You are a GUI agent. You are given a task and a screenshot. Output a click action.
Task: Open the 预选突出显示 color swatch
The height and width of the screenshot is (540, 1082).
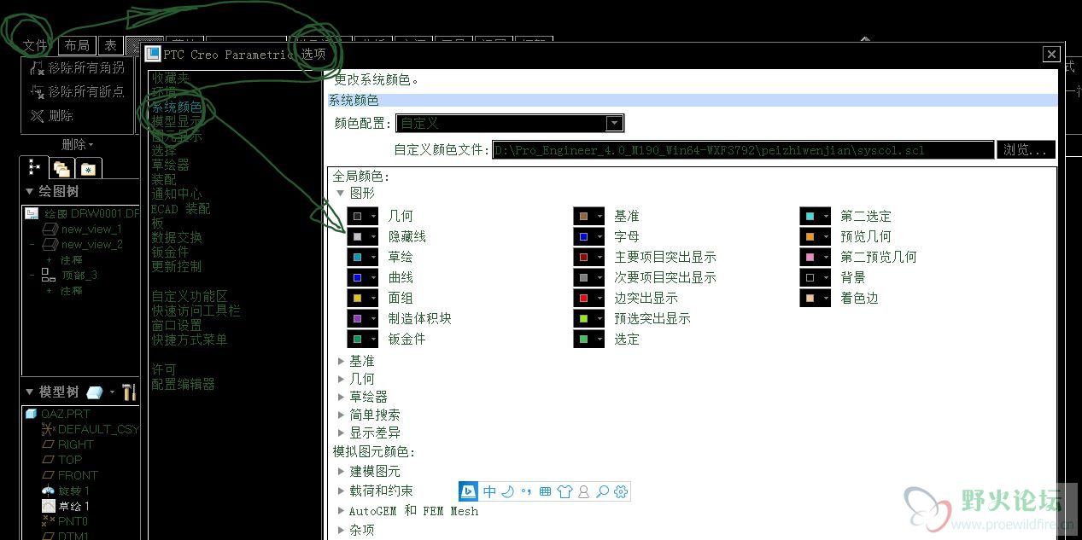pos(588,318)
